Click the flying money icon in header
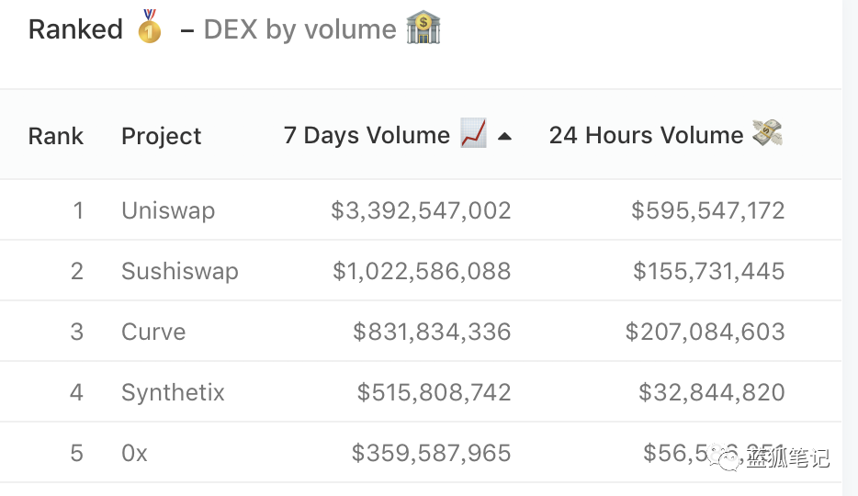This screenshot has height=496, width=858. [x=767, y=133]
